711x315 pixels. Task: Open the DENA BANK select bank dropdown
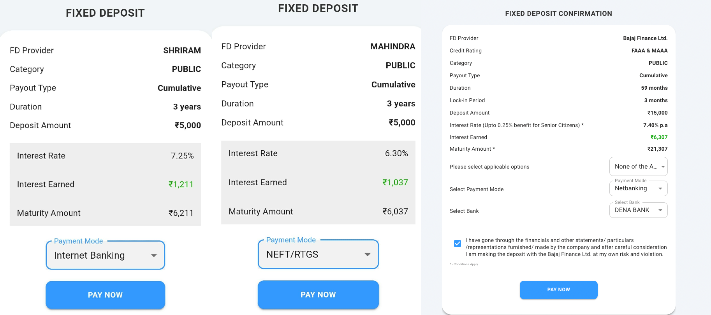click(x=638, y=210)
